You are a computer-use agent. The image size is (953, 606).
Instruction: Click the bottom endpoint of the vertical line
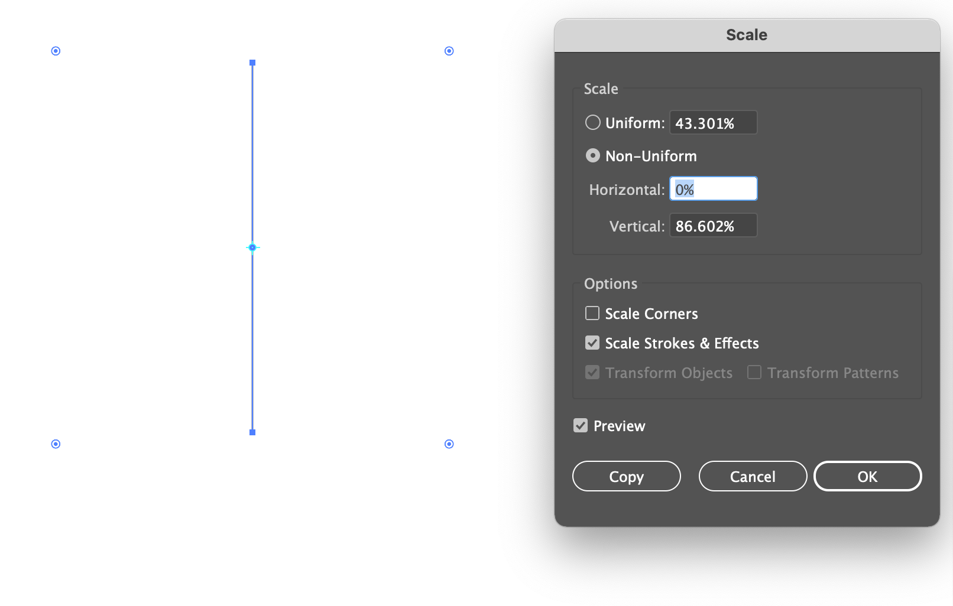click(252, 432)
